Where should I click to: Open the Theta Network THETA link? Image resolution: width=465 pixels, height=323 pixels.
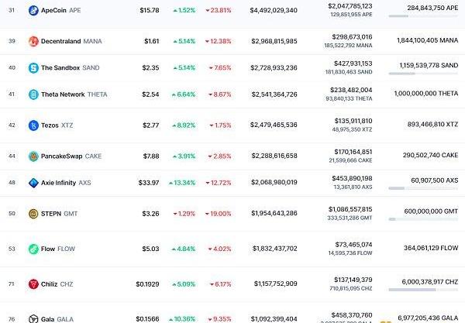(74, 94)
